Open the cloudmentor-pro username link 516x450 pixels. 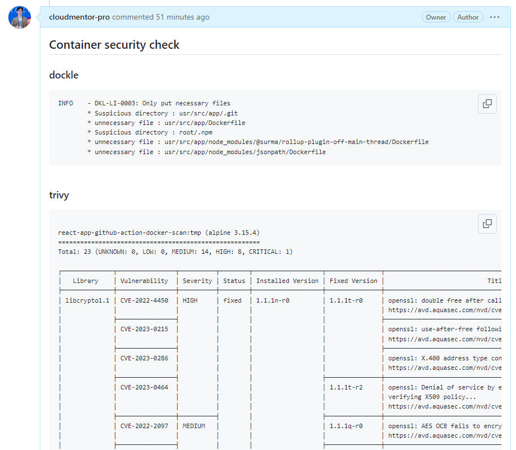(x=79, y=17)
